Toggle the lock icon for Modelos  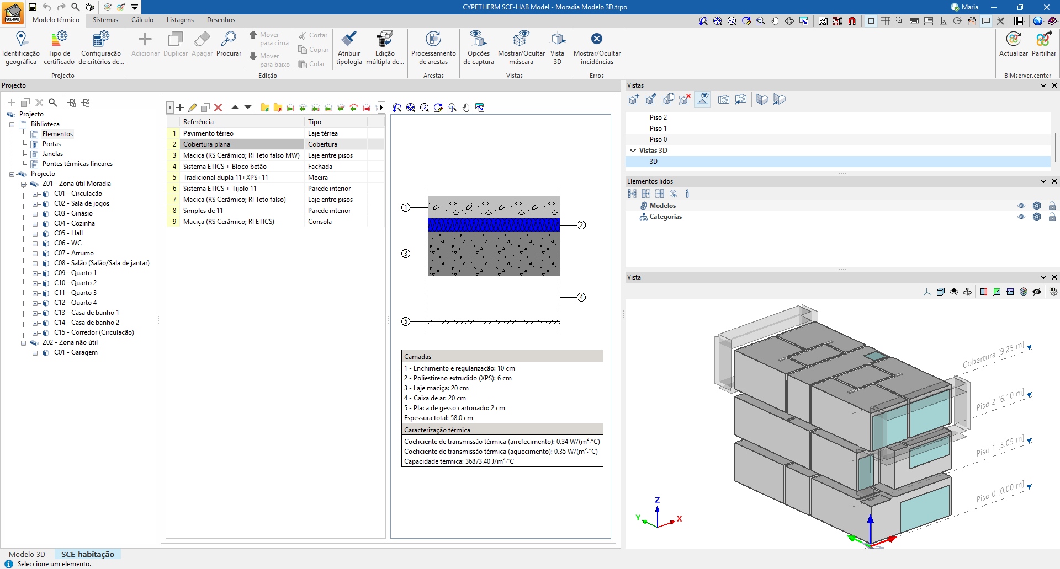1052,206
